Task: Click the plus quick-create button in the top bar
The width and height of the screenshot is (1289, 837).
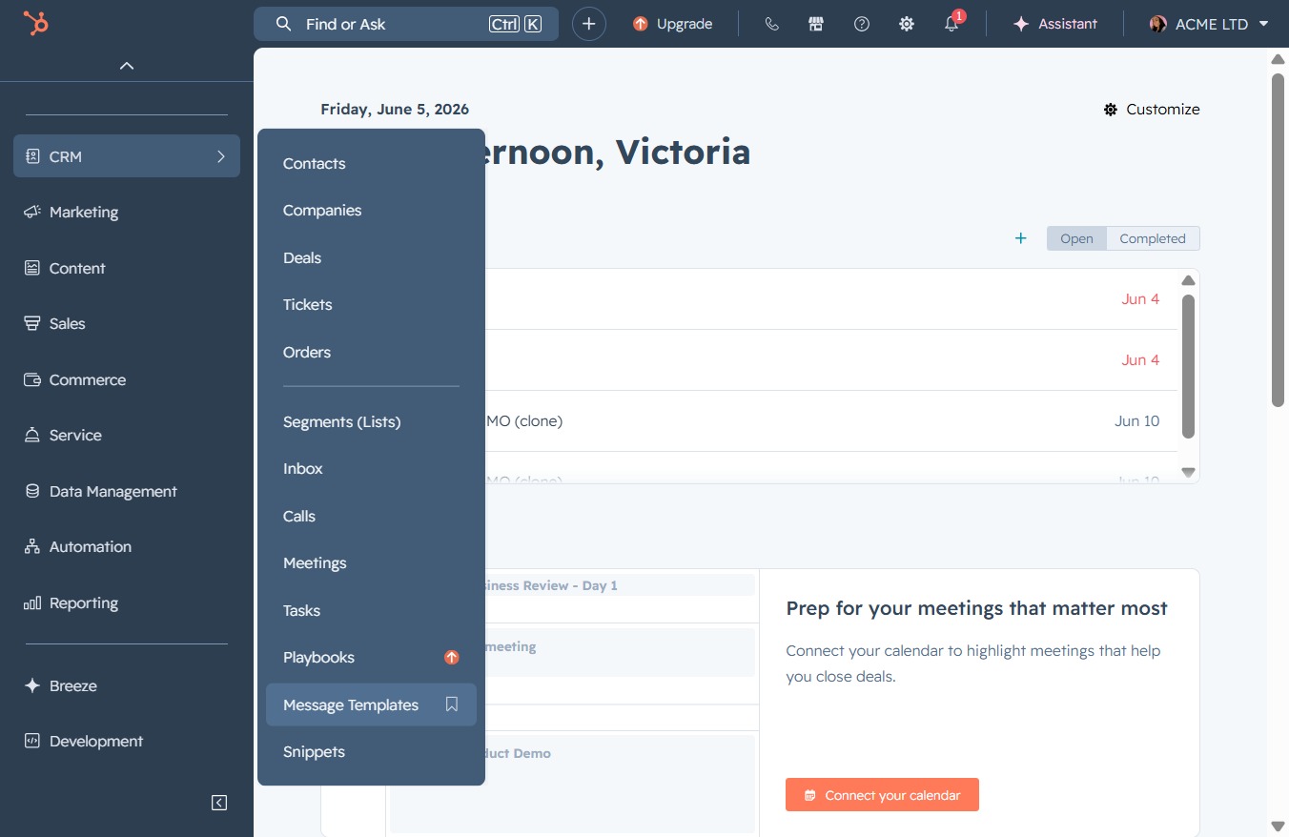Action: coord(589,24)
